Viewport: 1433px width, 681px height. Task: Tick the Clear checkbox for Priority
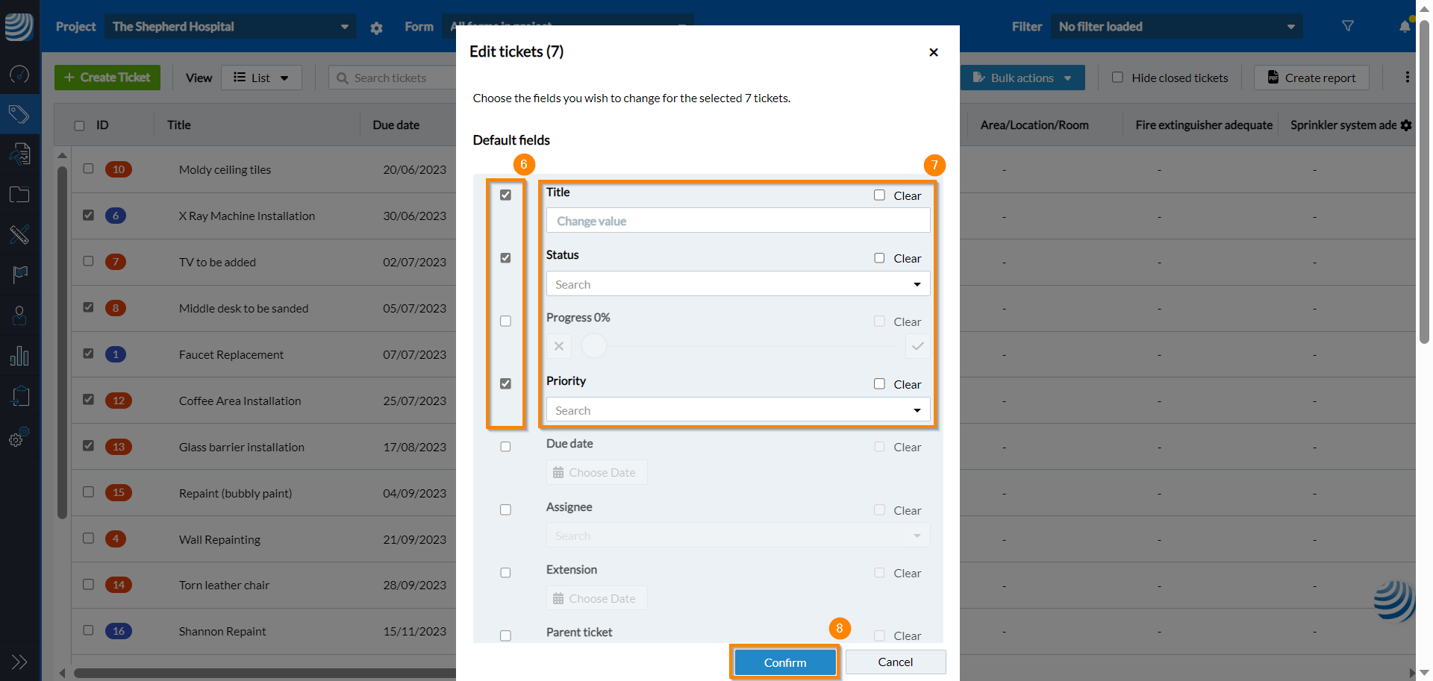(879, 384)
